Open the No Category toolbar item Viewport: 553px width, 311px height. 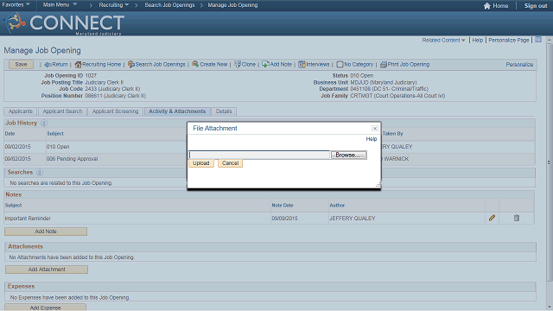355,64
